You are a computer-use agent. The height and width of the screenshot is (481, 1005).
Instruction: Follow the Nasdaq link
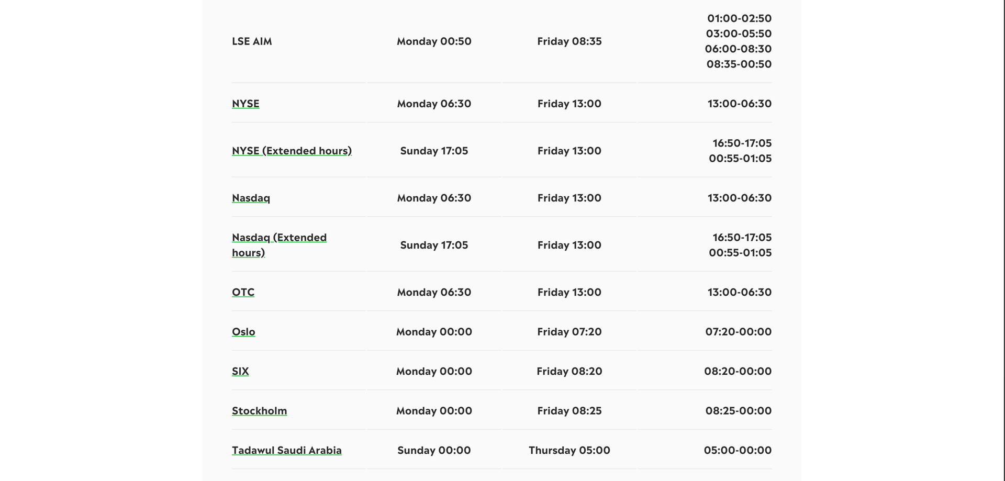[251, 198]
